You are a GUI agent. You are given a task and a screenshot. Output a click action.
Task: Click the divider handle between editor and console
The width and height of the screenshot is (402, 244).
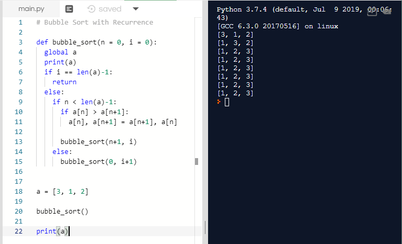point(205,227)
